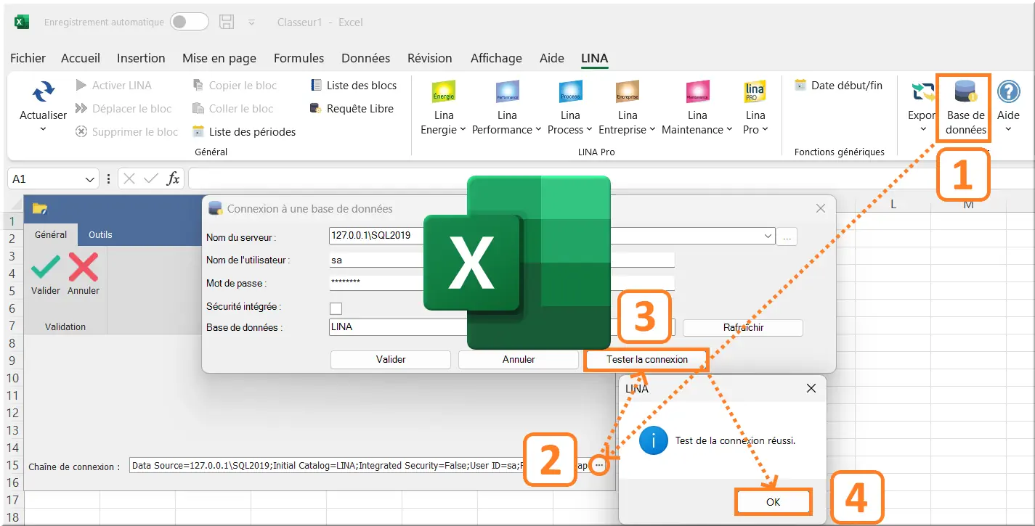
Task: Expand the Lina Energie dropdown
Action: tap(463, 130)
